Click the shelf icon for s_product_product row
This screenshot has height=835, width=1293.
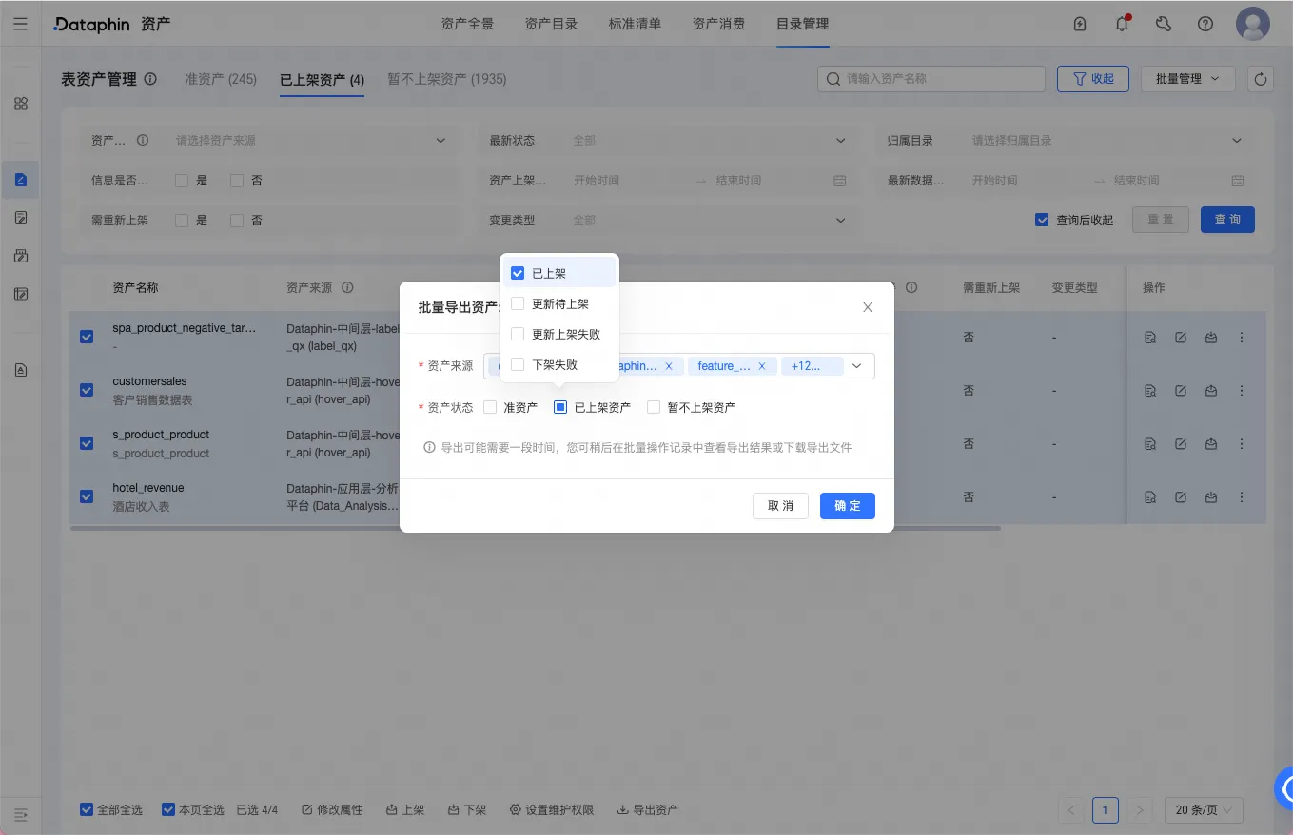[x=1211, y=443]
